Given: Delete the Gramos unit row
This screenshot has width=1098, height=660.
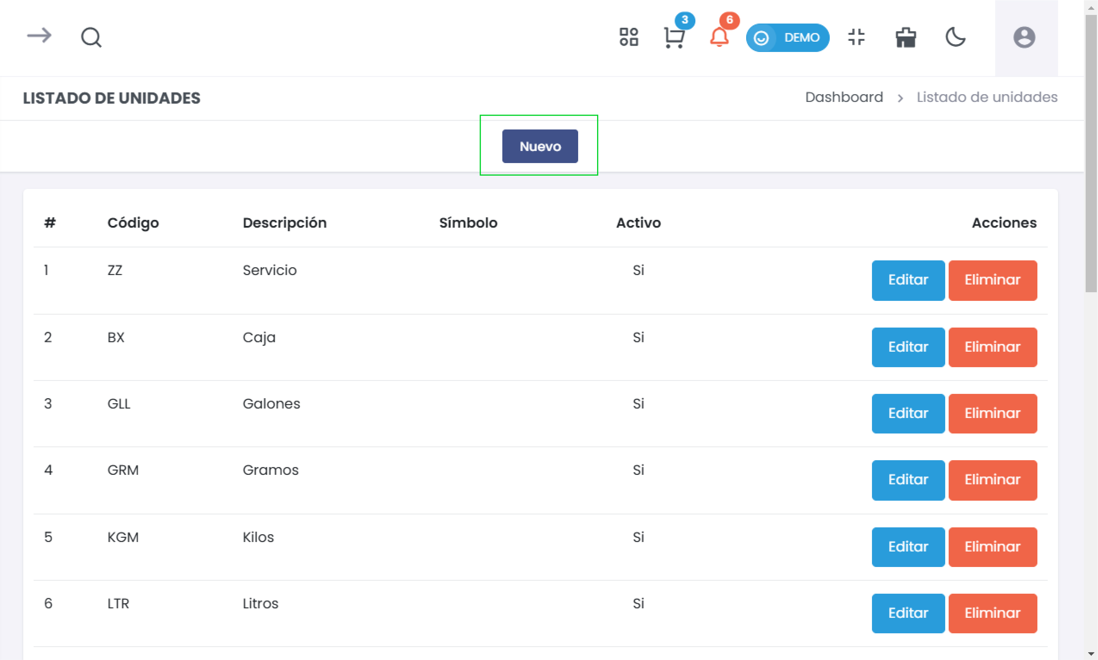Looking at the screenshot, I should [992, 480].
